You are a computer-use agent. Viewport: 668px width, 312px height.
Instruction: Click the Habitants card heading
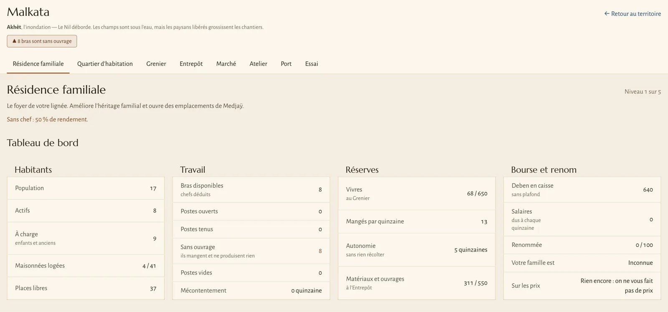(33, 170)
